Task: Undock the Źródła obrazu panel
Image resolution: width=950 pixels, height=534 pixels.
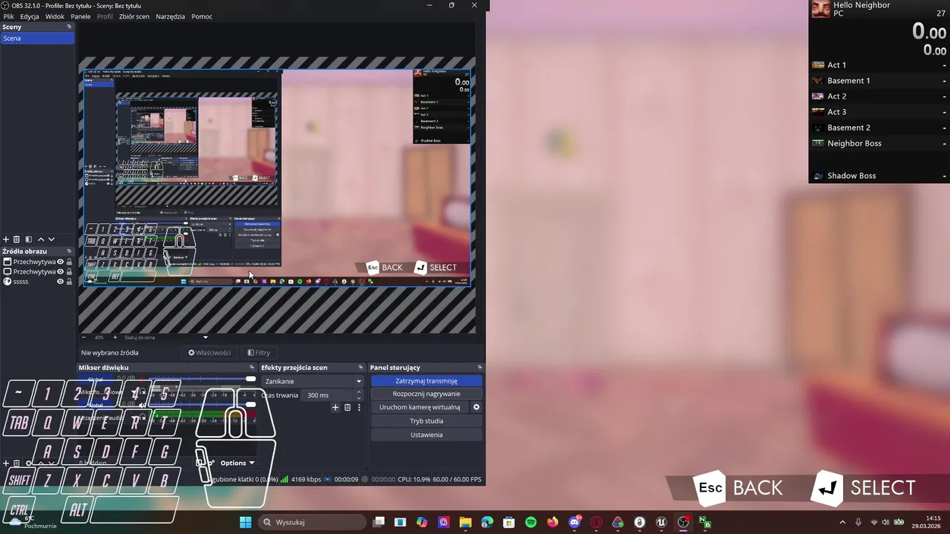Action: pos(70,251)
